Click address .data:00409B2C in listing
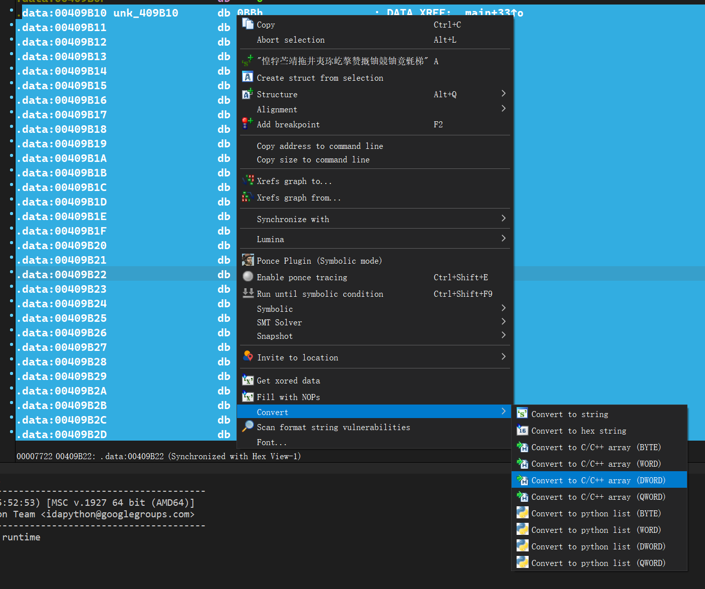705x589 pixels. click(x=62, y=420)
